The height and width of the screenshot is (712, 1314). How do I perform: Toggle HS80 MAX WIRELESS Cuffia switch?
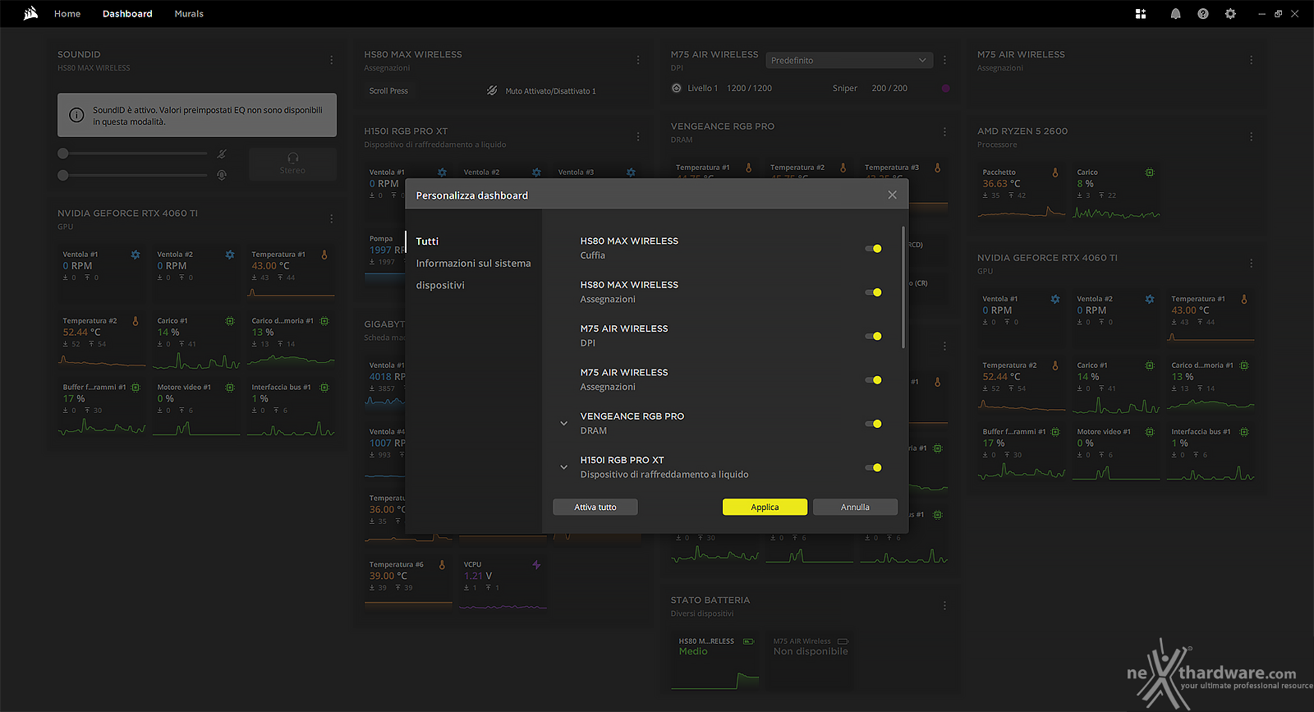[x=874, y=248]
